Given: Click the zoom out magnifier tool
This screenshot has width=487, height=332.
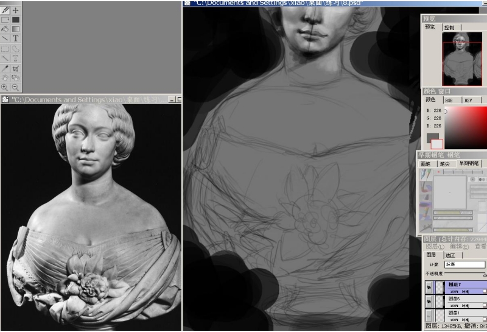Looking at the screenshot, I should 16,87.
